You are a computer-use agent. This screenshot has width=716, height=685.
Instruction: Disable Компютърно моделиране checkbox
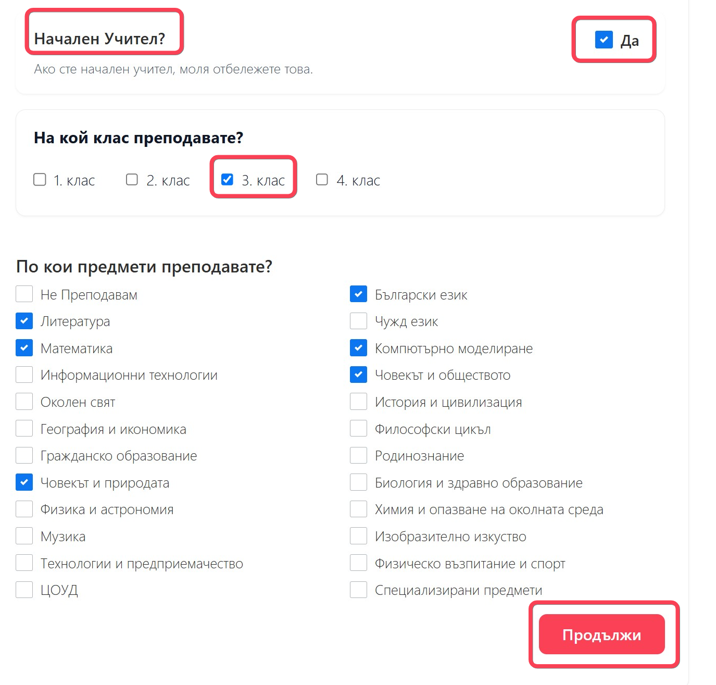click(359, 348)
